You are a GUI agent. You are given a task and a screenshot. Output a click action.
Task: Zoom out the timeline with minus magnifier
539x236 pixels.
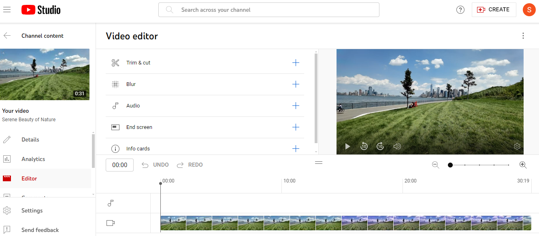[435, 165]
